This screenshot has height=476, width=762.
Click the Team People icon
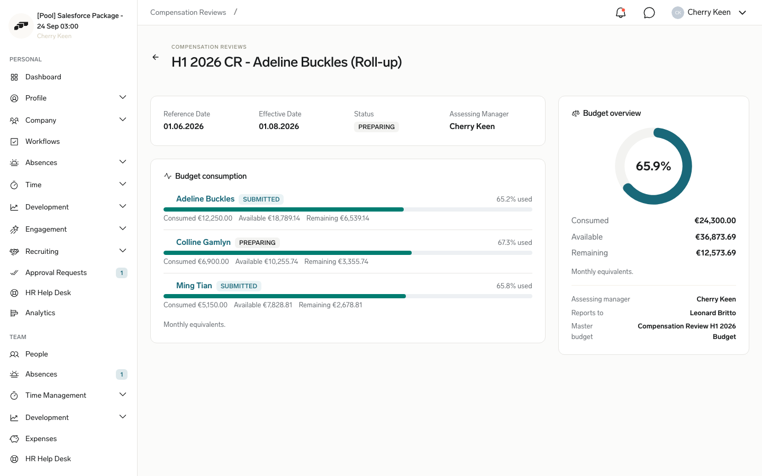tap(14, 354)
